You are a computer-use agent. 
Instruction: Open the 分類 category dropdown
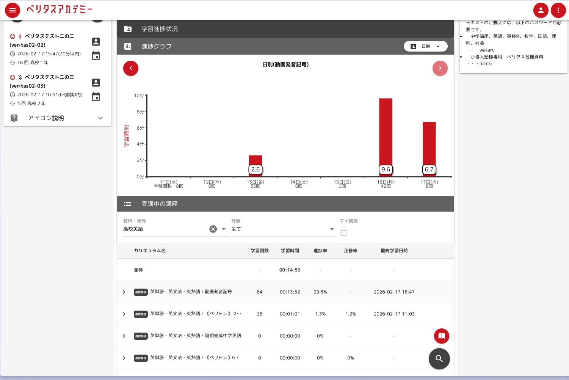[283, 229]
